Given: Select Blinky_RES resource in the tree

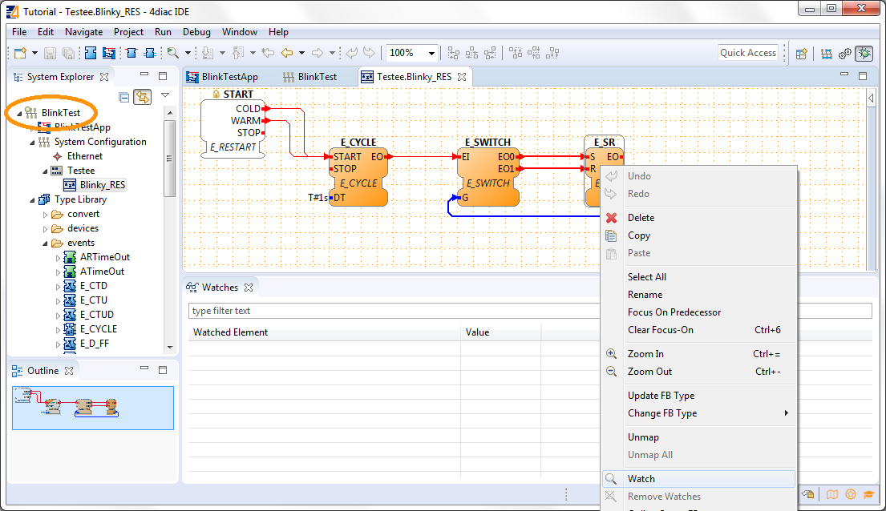Looking at the screenshot, I should point(102,185).
